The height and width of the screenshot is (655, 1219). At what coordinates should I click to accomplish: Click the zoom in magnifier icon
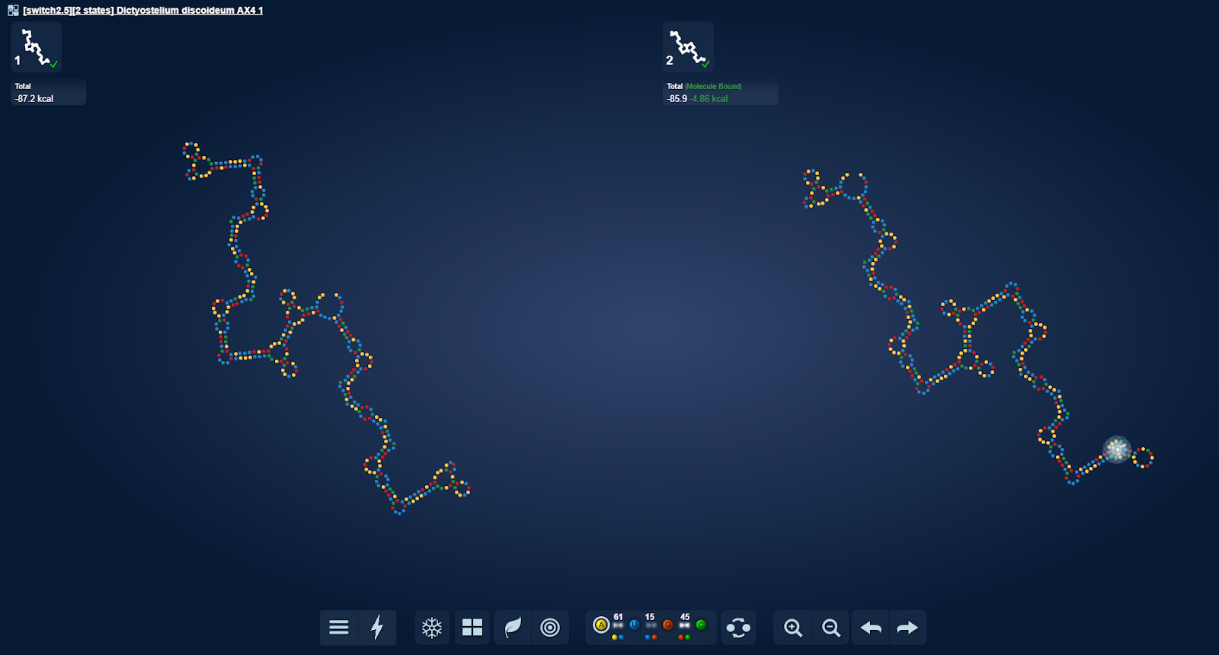(793, 628)
